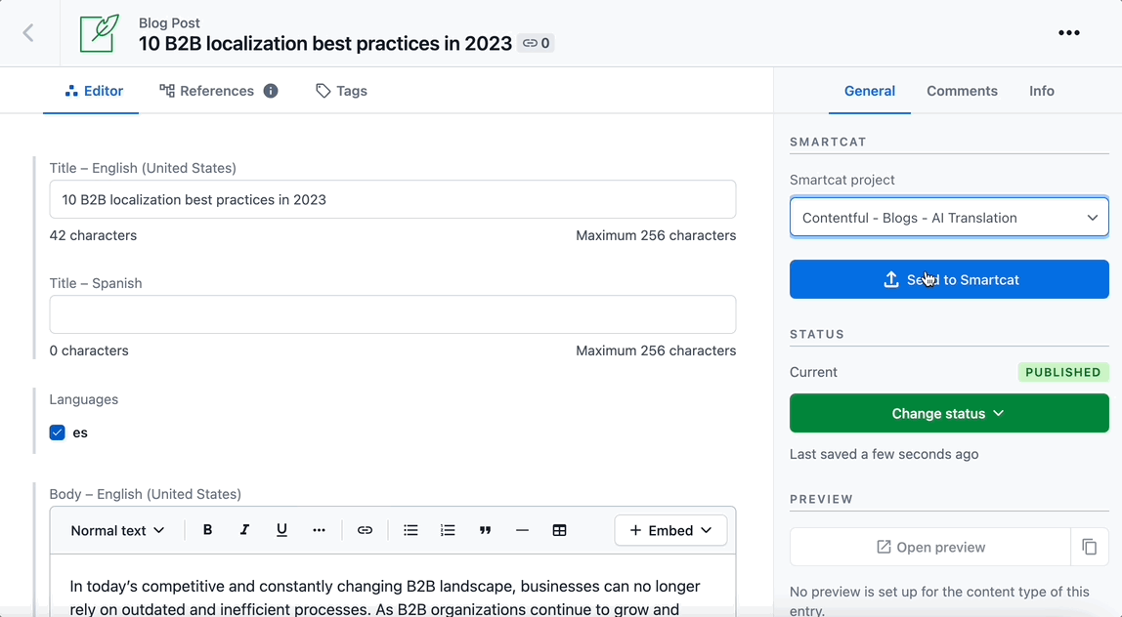
Task: Insert a blockquote
Action: pyautogui.click(x=485, y=530)
